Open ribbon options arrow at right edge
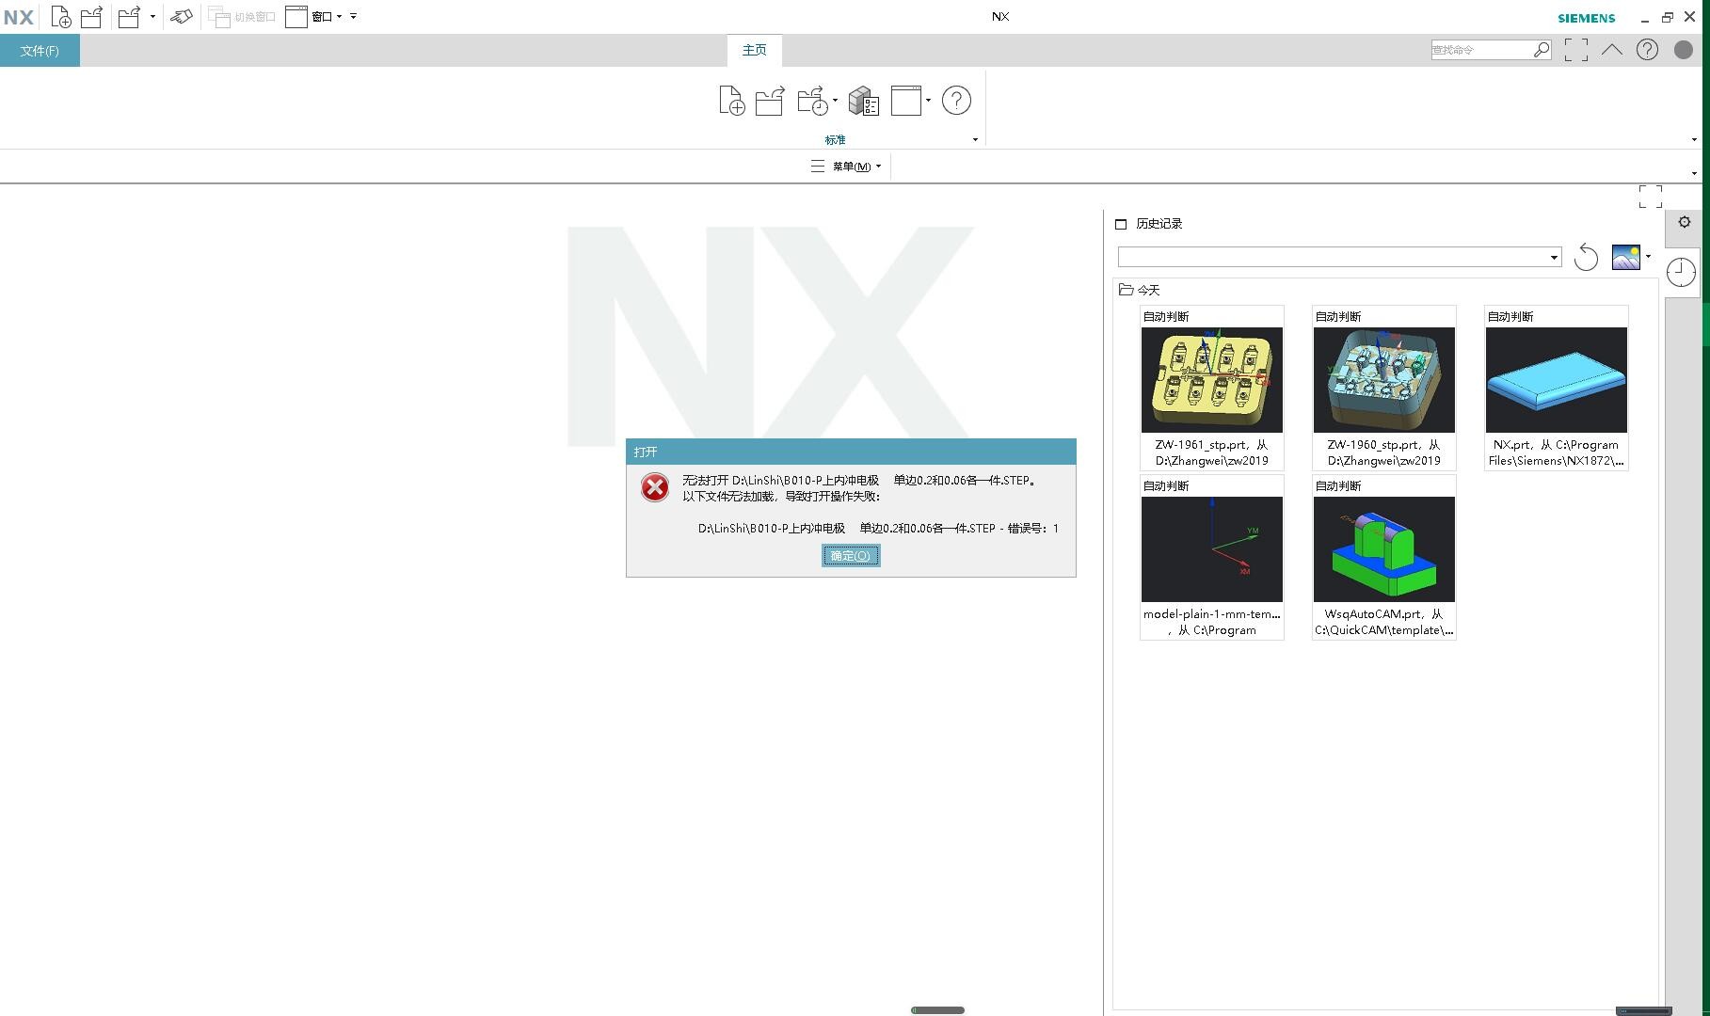Viewport: 1710px width, 1016px height. click(1694, 140)
